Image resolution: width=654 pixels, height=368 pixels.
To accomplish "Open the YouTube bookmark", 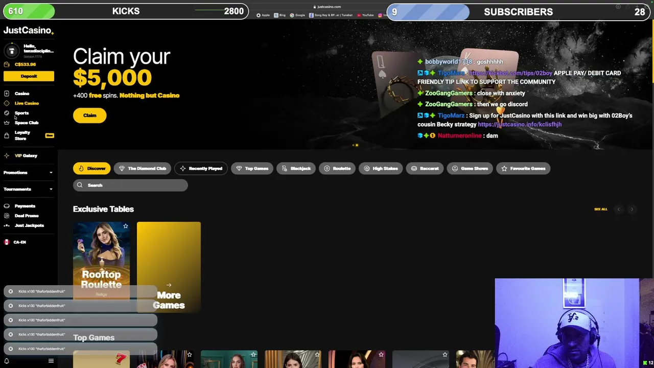I will tap(365, 15).
